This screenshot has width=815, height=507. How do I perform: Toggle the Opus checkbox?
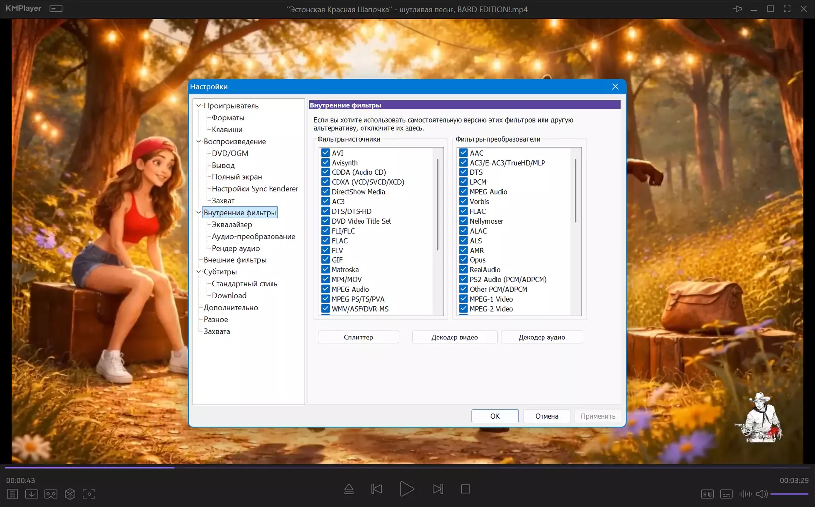click(463, 260)
